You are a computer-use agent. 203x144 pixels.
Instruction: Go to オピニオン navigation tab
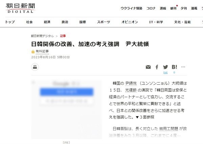point(130,22)
